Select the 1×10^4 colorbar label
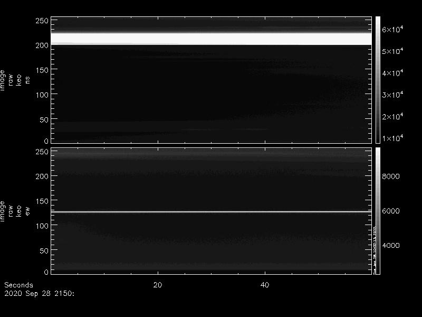The height and width of the screenshot is (317, 422). (x=392, y=138)
